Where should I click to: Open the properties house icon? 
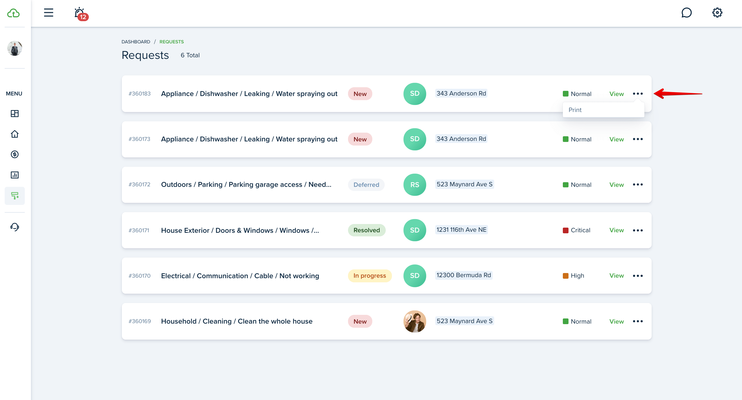pyautogui.click(x=15, y=134)
